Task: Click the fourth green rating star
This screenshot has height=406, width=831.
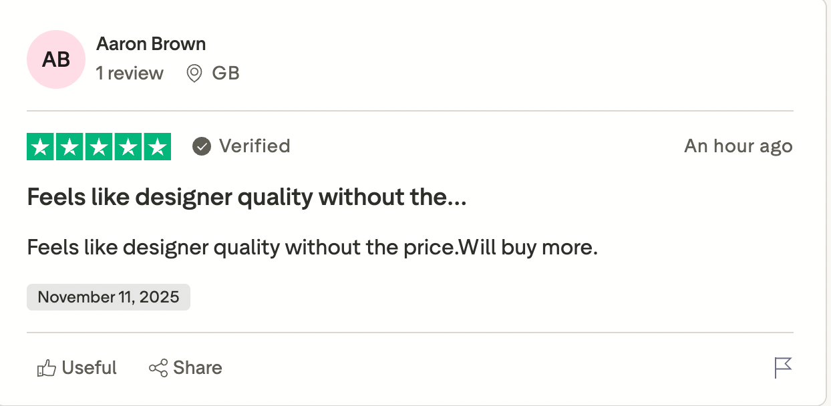Action: pos(128,147)
